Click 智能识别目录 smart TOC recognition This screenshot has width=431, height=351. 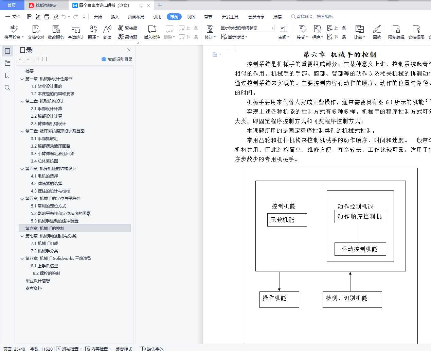click(x=117, y=59)
